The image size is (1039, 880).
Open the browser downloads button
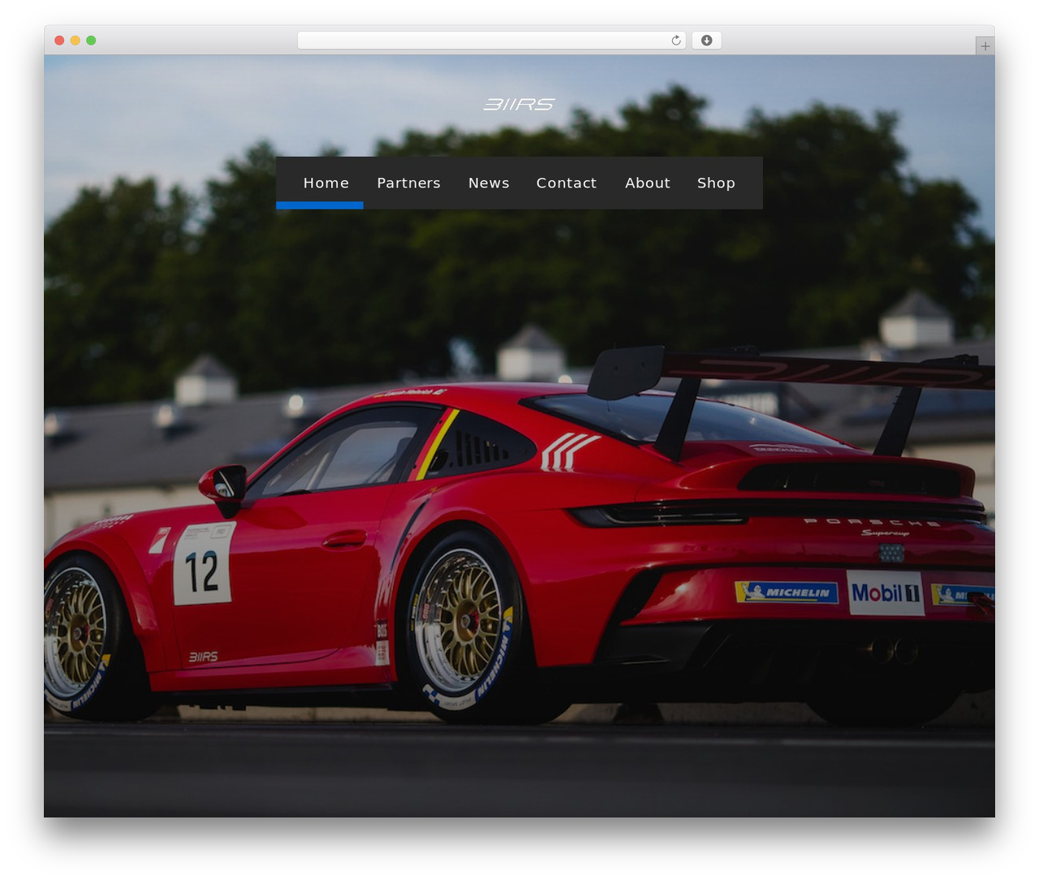[x=706, y=41]
